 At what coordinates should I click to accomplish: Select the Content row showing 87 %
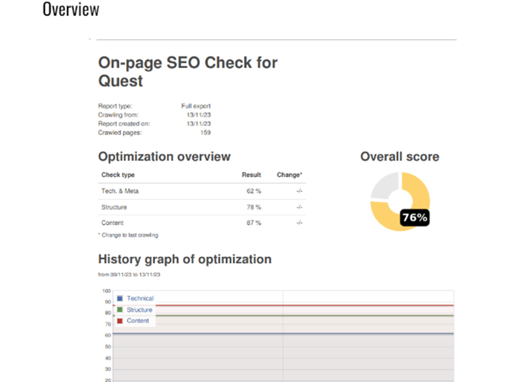(x=202, y=223)
